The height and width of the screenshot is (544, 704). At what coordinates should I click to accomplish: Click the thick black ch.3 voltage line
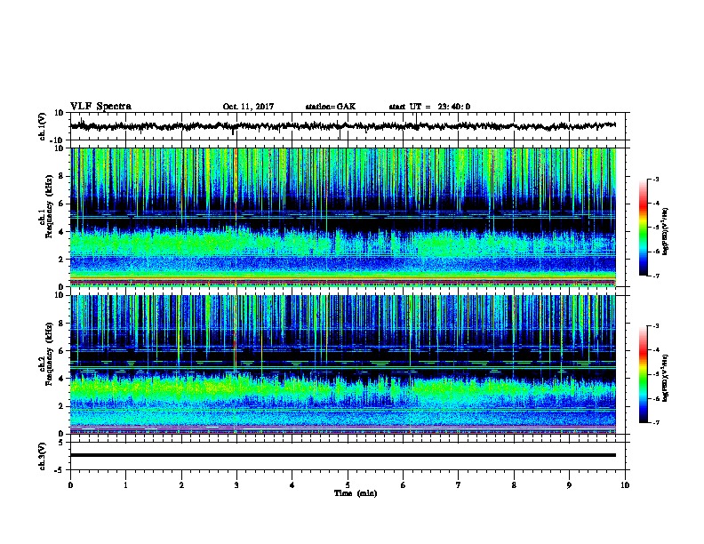343,455
